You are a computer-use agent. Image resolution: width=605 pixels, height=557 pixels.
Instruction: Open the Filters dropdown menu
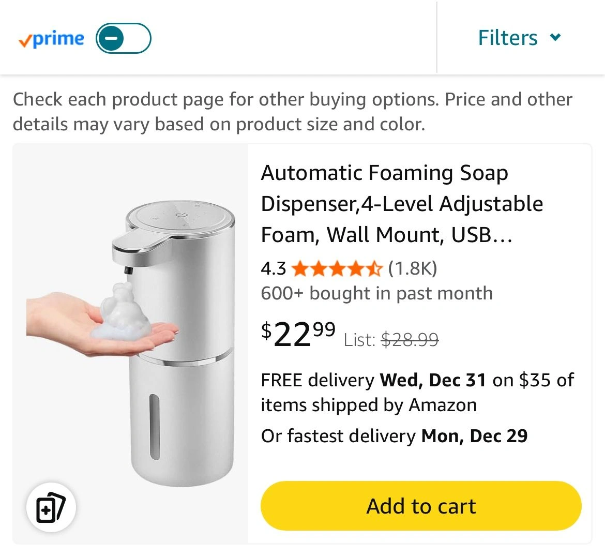coord(508,38)
